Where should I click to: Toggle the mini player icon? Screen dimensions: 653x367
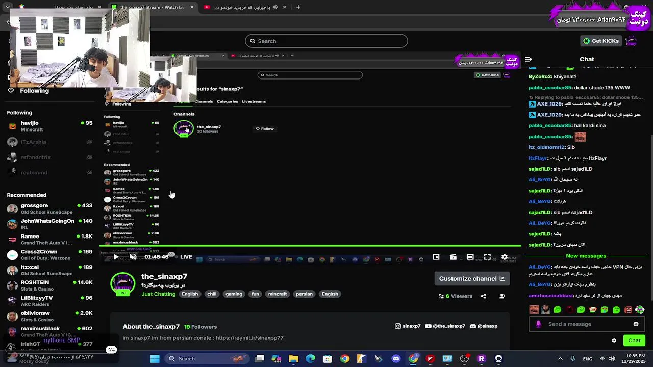click(436, 257)
